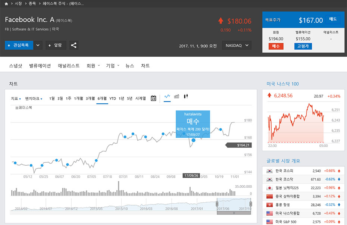This screenshot has width=347, height=225.
Task: Select 3개월 chart range
Action: coord(90,99)
